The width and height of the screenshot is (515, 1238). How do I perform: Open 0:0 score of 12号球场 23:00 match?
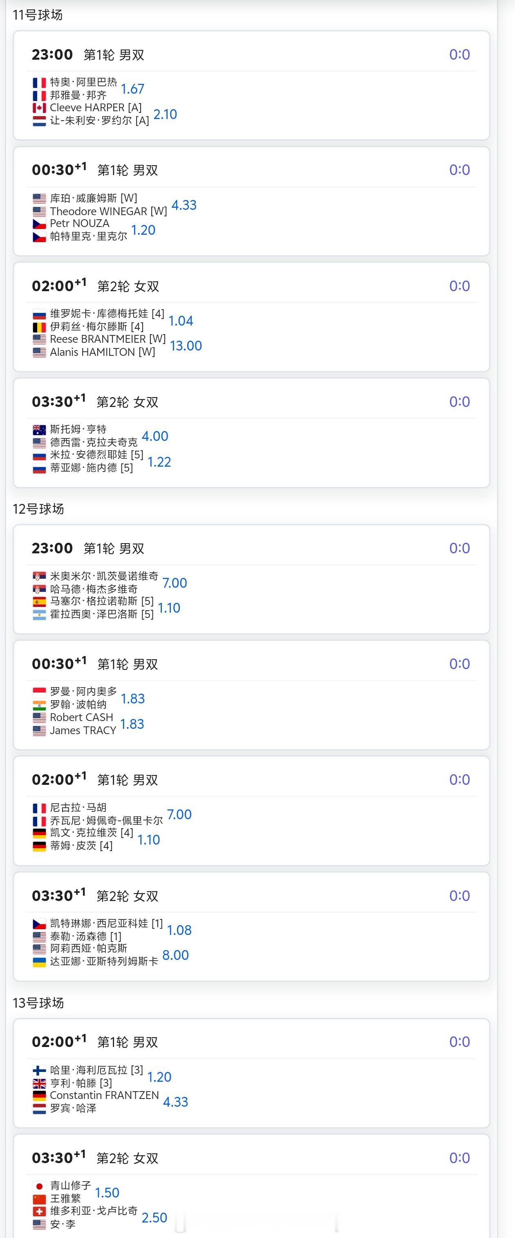(459, 548)
